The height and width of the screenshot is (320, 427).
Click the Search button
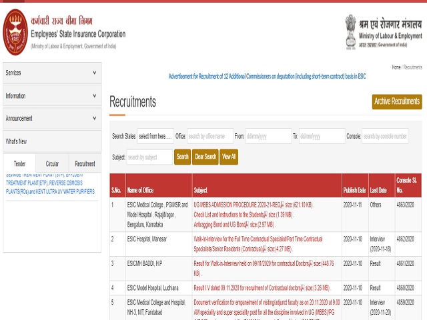(182, 157)
